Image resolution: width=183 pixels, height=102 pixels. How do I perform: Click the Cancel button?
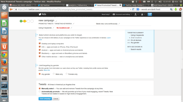(x=56, y=99)
